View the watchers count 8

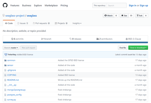pos(116,15)
